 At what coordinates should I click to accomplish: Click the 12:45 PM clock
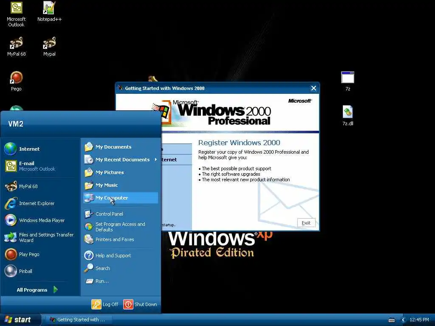pos(419,320)
